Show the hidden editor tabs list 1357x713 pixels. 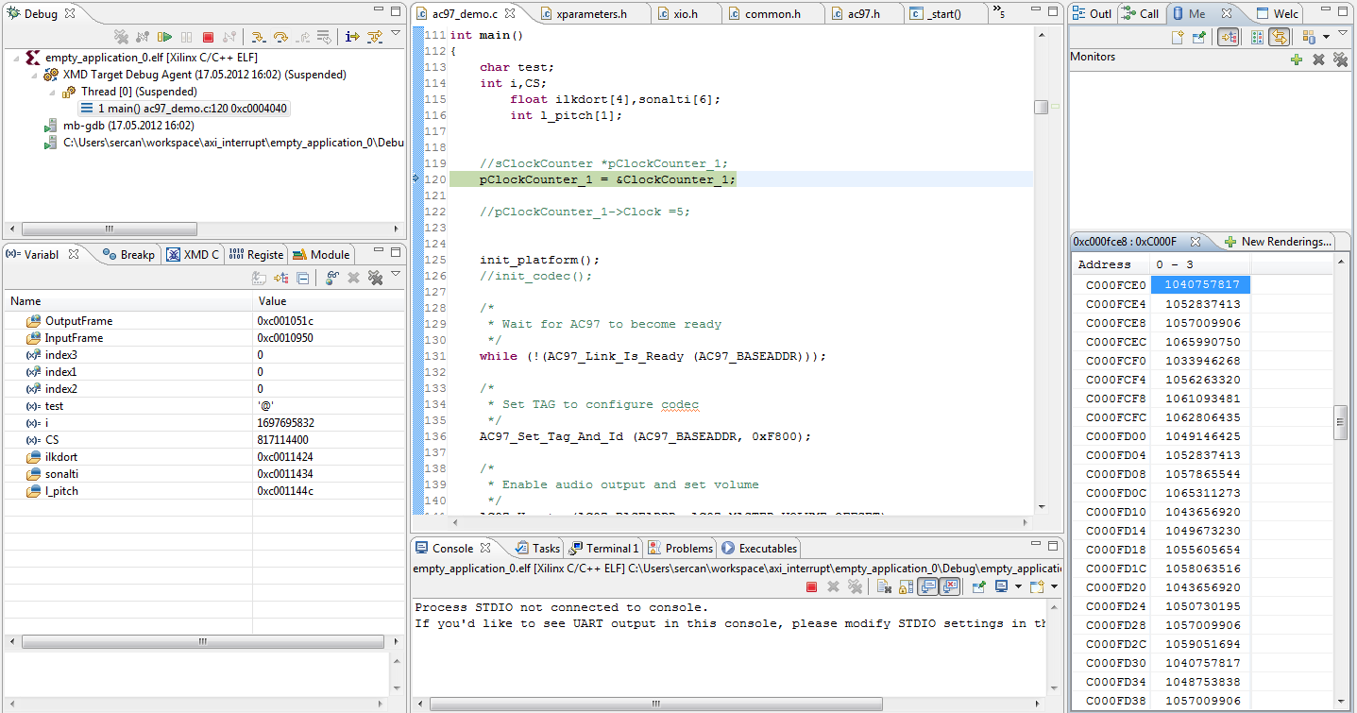(x=999, y=13)
